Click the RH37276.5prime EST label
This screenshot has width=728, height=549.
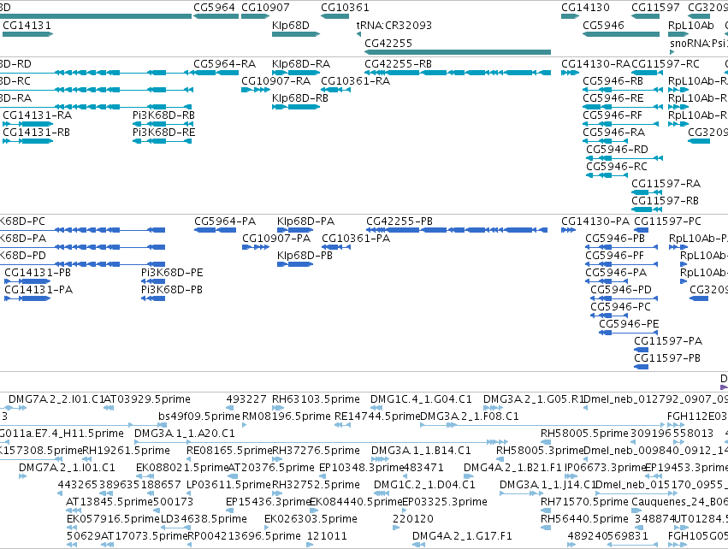pos(316,451)
